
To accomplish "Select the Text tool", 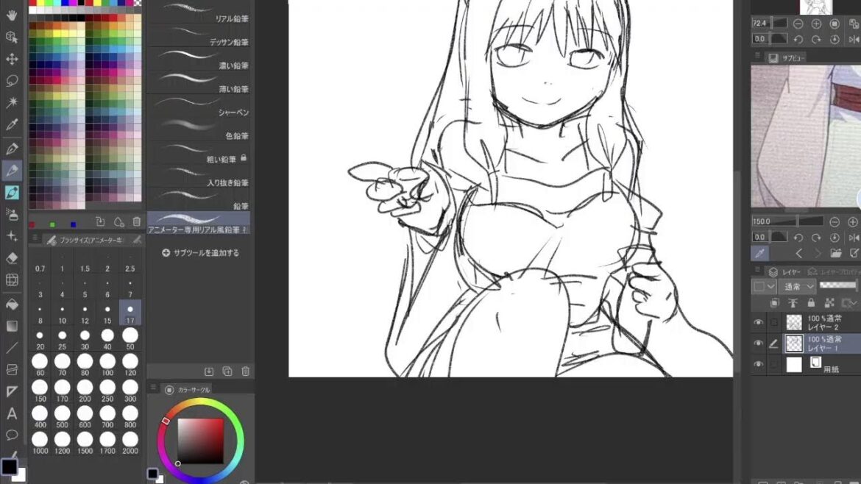I will [12, 413].
